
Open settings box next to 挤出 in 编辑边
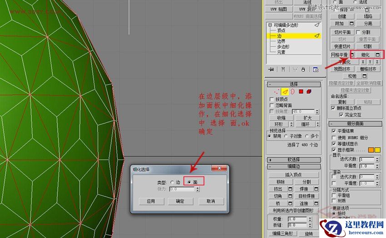(290, 189)
